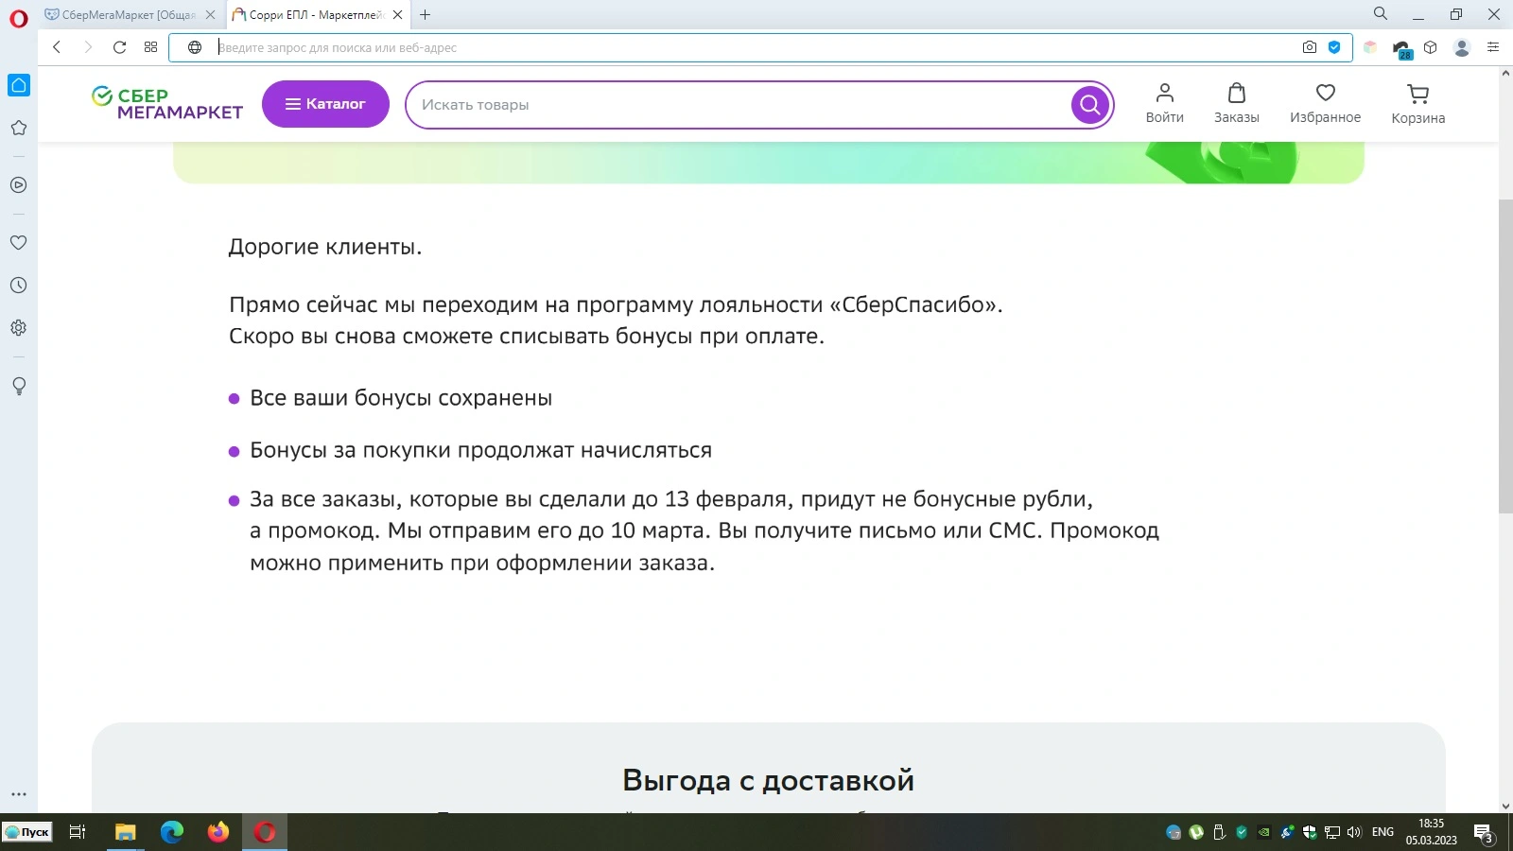
Task: Go back to the previous page
Action: click(x=57, y=47)
